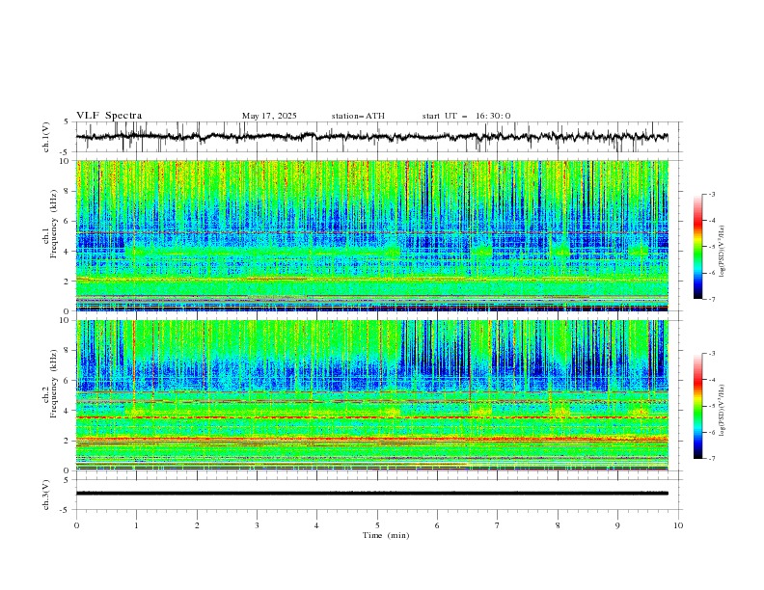The height and width of the screenshot is (590, 764).
Task: Click the ch.1 colorbar log(PSD) label
Action: pos(722,252)
